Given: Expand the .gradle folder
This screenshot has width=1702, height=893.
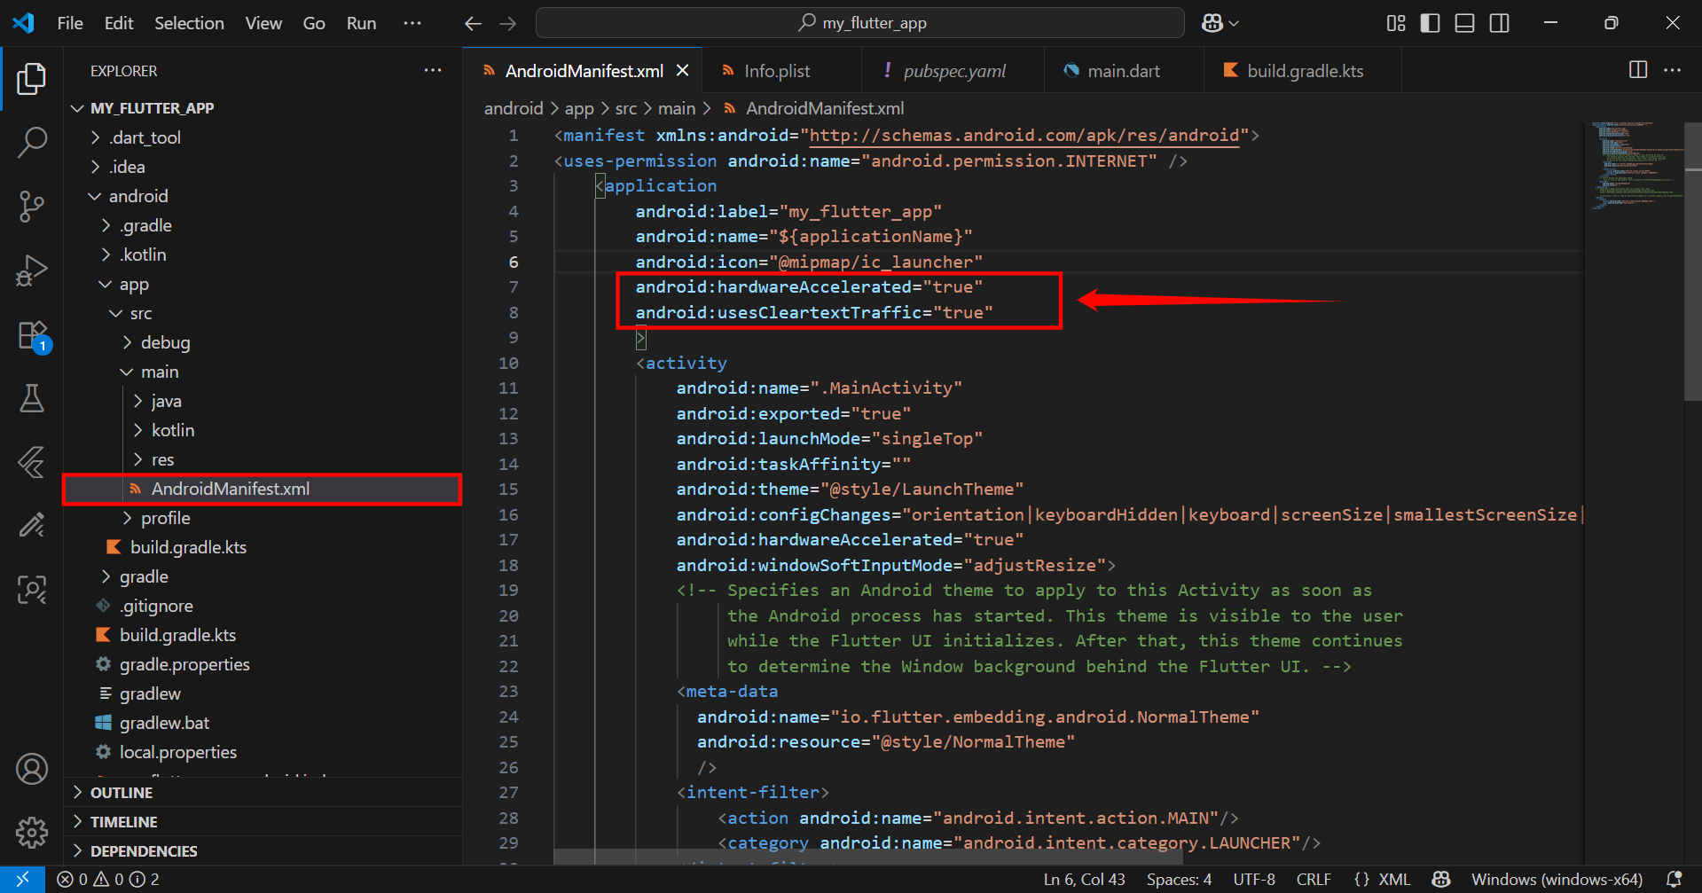Looking at the screenshot, I should 263,225.
